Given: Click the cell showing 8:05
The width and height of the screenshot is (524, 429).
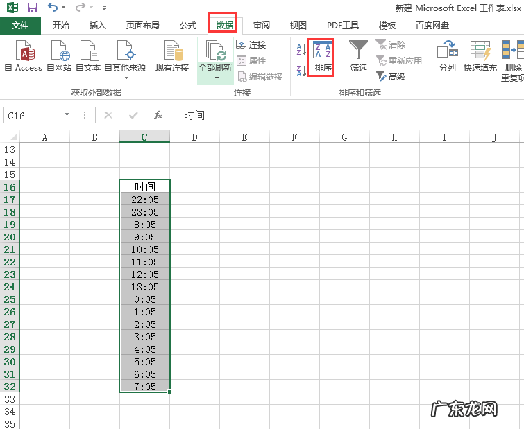Looking at the screenshot, I should tap(144, 224).
